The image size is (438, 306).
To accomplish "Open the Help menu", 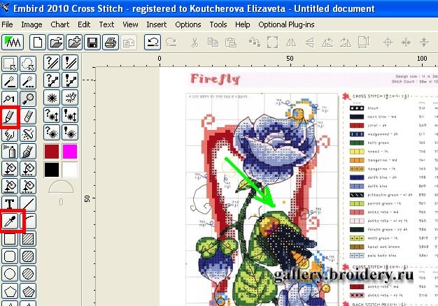I will tap(243, 24).
